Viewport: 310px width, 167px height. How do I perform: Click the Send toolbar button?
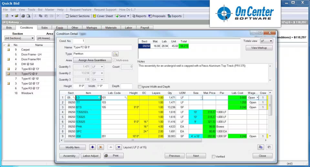(121, 16)
